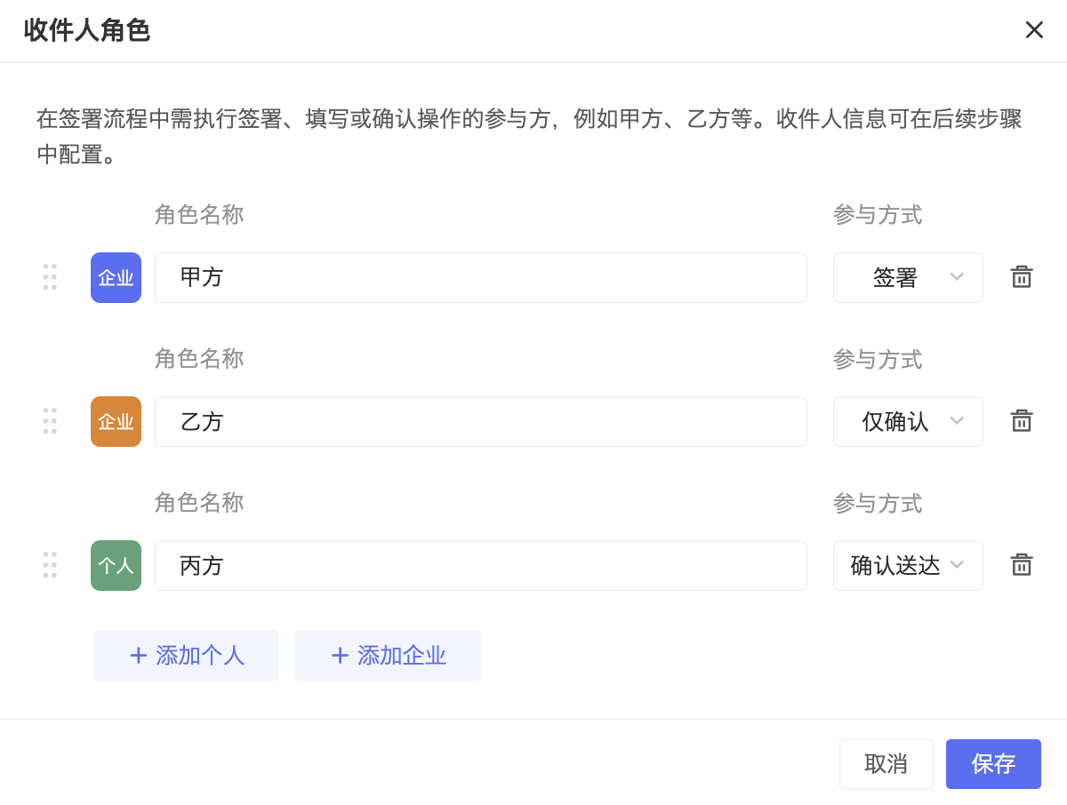This screenshot has height=805, width=1067.
Task: Delete the 甲方 role row
Action: [1021, 277]
